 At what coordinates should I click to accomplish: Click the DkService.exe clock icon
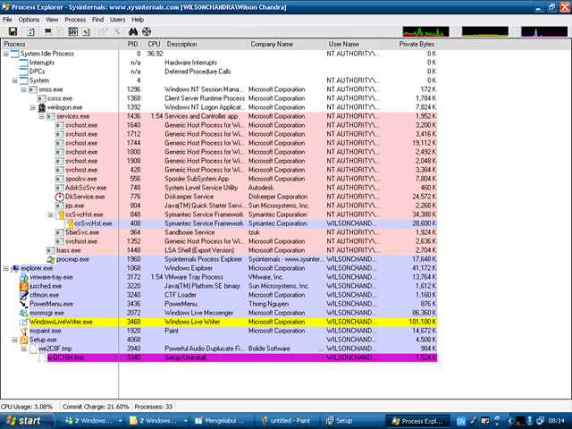click(59, 197)
